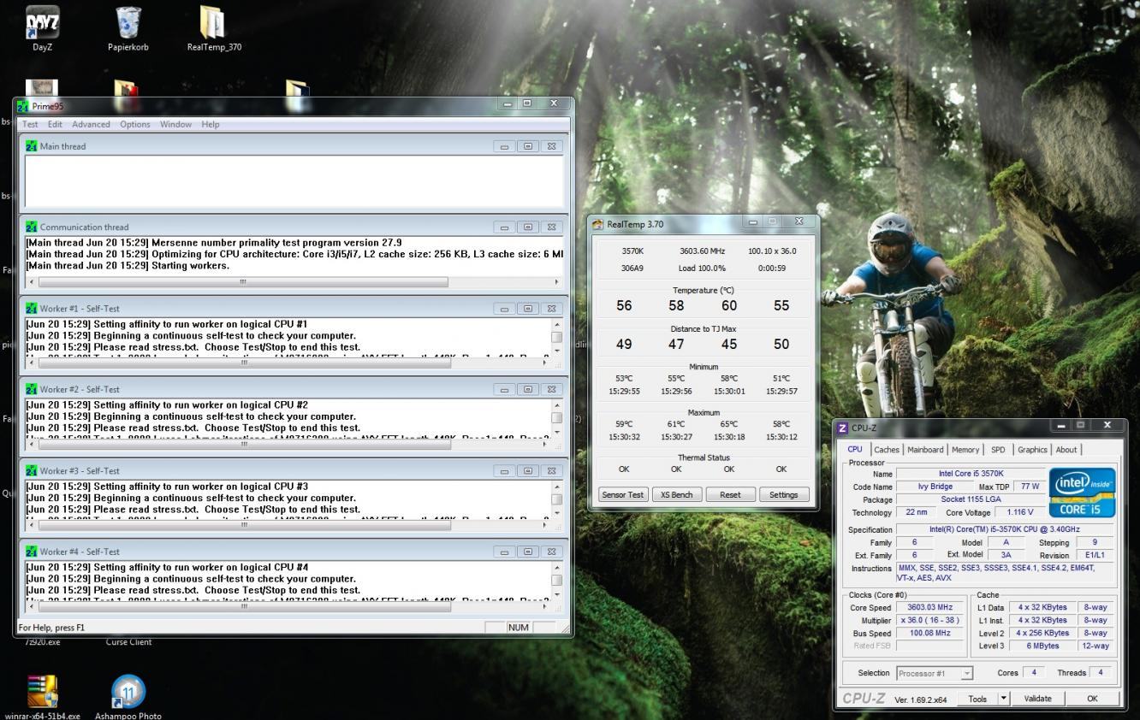1140x720 pixels.
Task: Switch to the SPD tab in CPU-Z
Action: point(998,450)
